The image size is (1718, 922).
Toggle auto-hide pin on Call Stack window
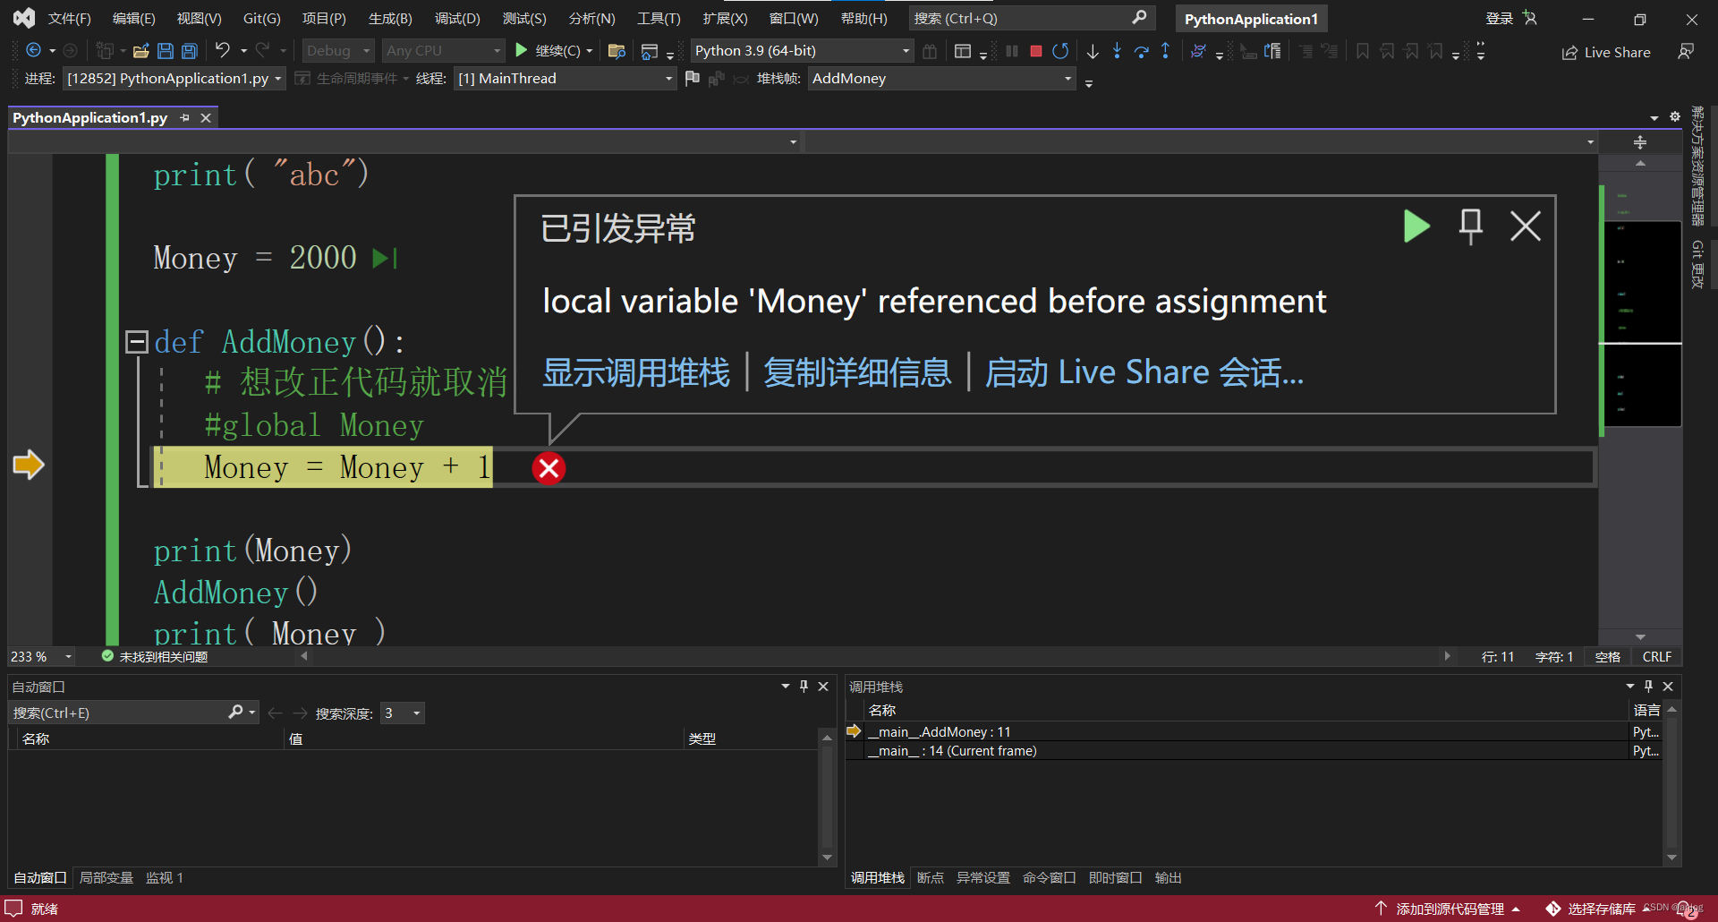point(1648,687)
